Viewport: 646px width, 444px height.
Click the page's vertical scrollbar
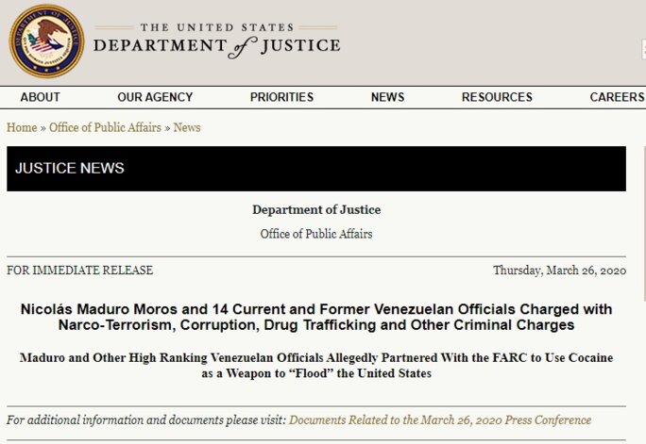coord(642,283)
